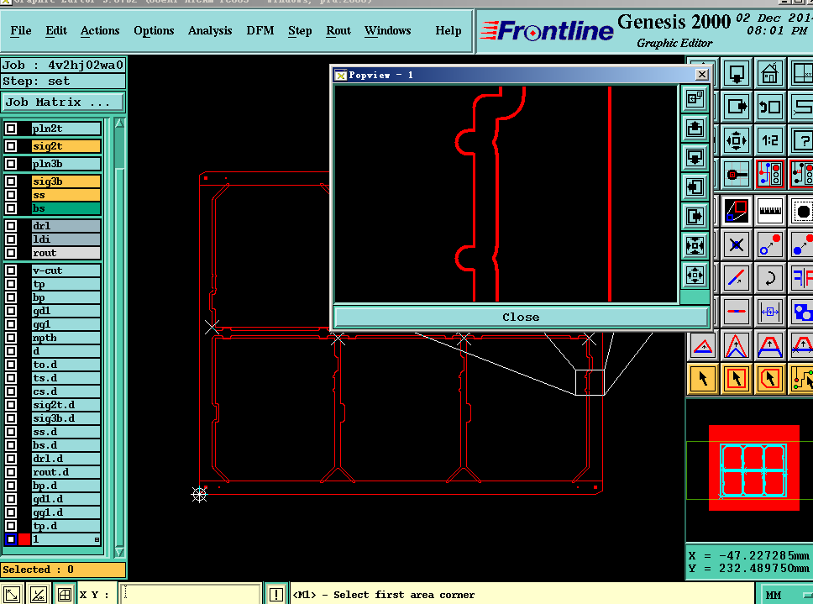Toggle the checkbox for layer sig2t

pyautogui.click(x=11, y=146)
